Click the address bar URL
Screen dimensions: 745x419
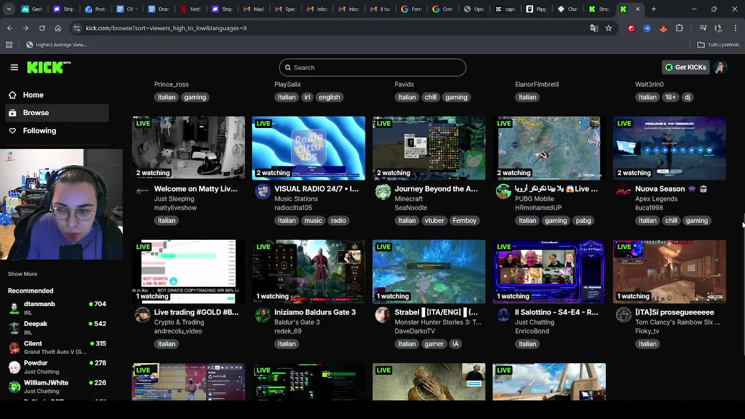click(x=166, y=28)
